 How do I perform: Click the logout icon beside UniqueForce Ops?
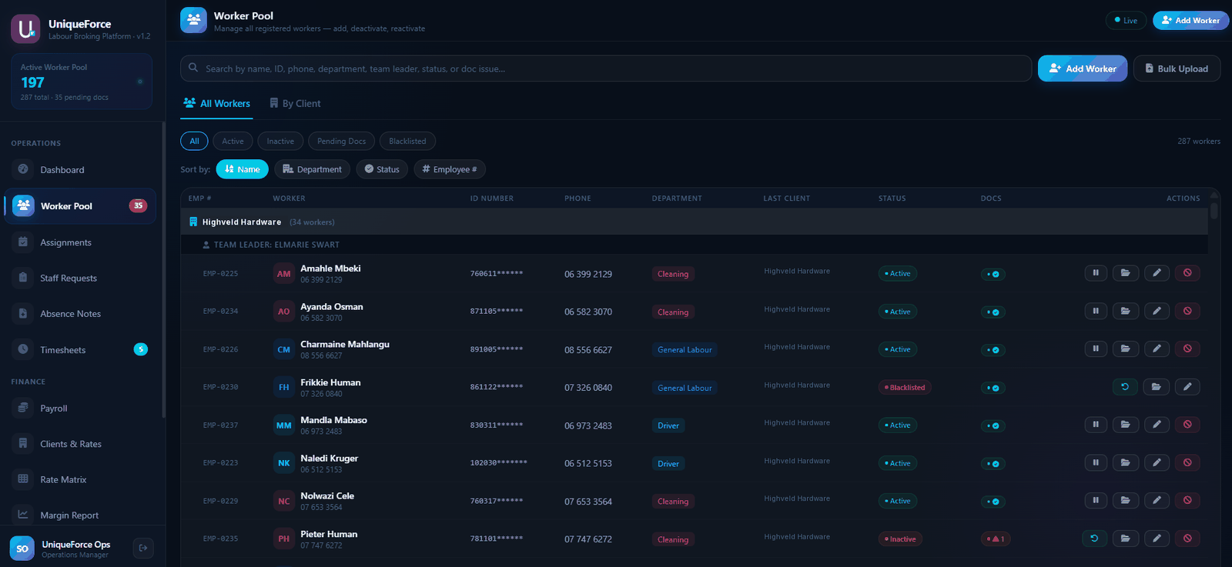pos(142,548)
